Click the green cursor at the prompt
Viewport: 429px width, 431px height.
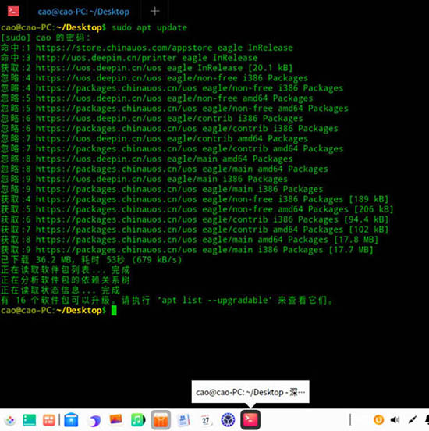point(114,310)
